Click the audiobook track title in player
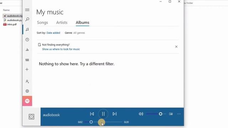228x128 pixels. [x=51, y=115]
